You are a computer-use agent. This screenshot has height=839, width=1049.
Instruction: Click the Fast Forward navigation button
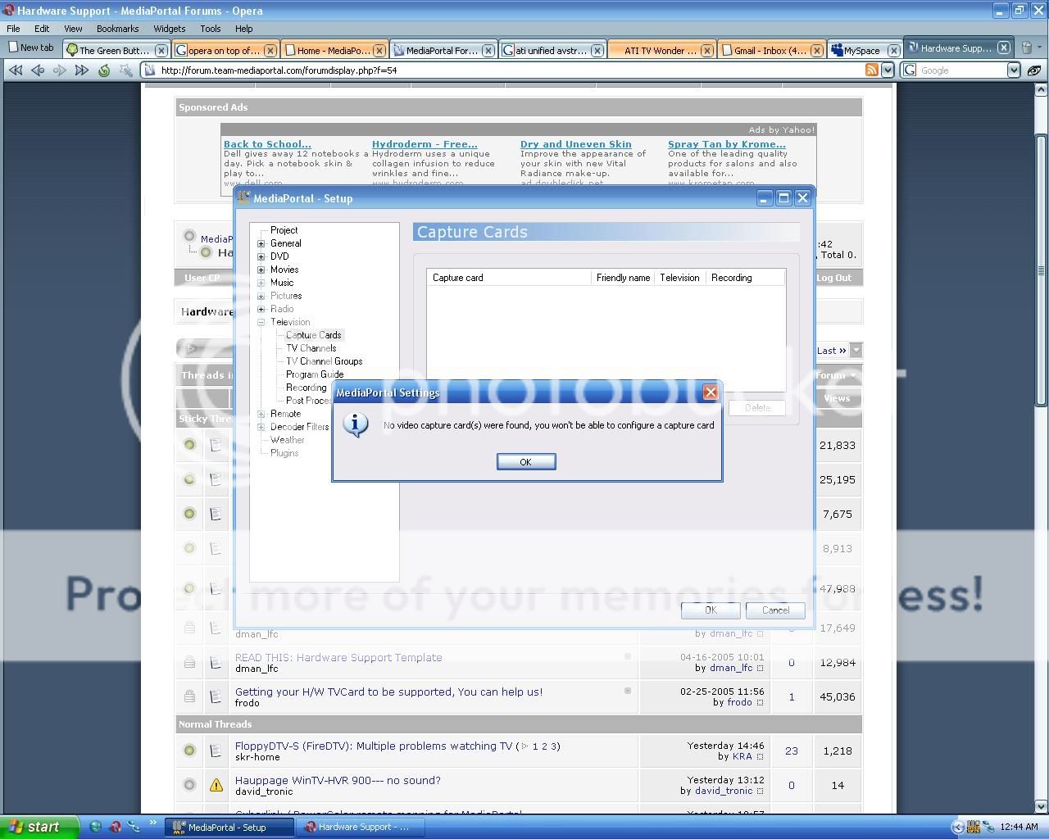click(x=81, y=70)
